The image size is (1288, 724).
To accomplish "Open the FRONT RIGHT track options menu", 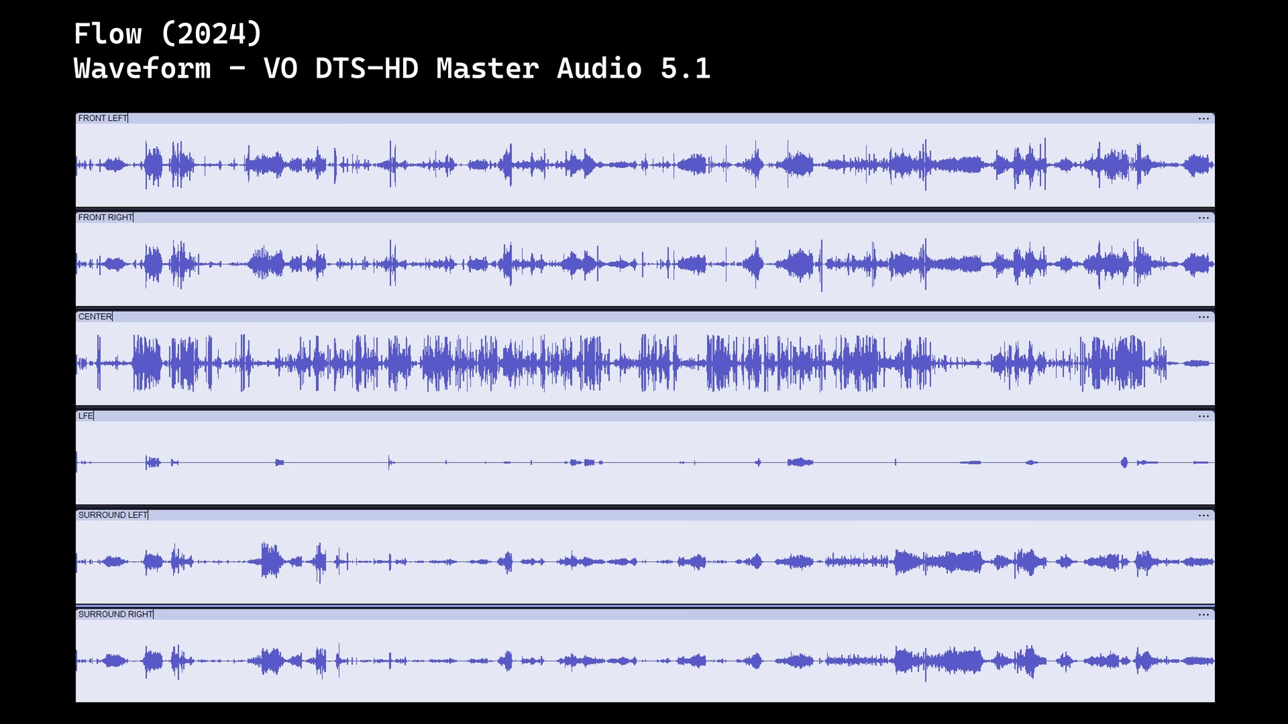I will pos(1203,218).
